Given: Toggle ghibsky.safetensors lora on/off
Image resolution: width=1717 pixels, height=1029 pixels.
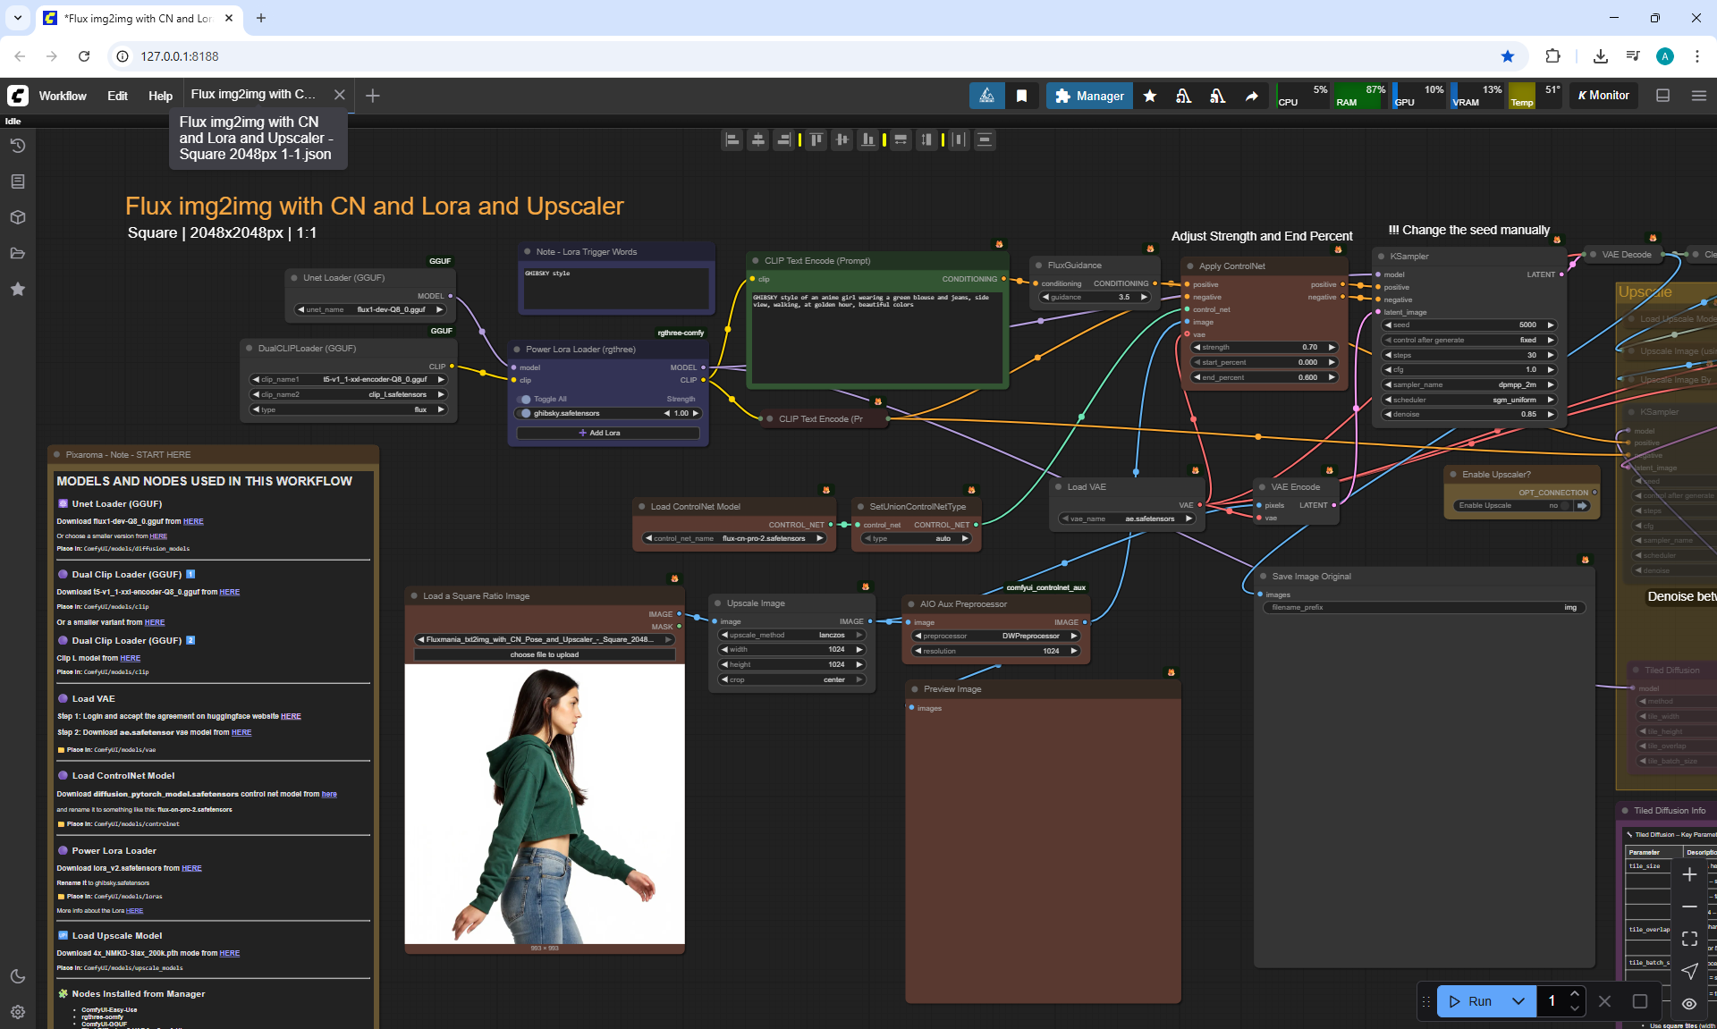Looking at the screenshot, I should (526, 413).
